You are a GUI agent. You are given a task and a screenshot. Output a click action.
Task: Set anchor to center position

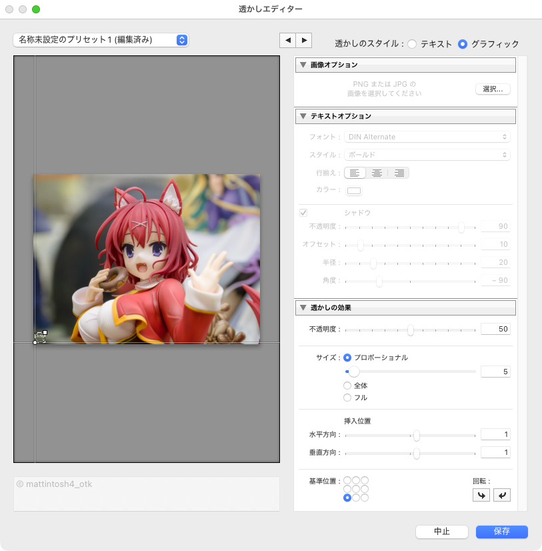coord(356,489)
